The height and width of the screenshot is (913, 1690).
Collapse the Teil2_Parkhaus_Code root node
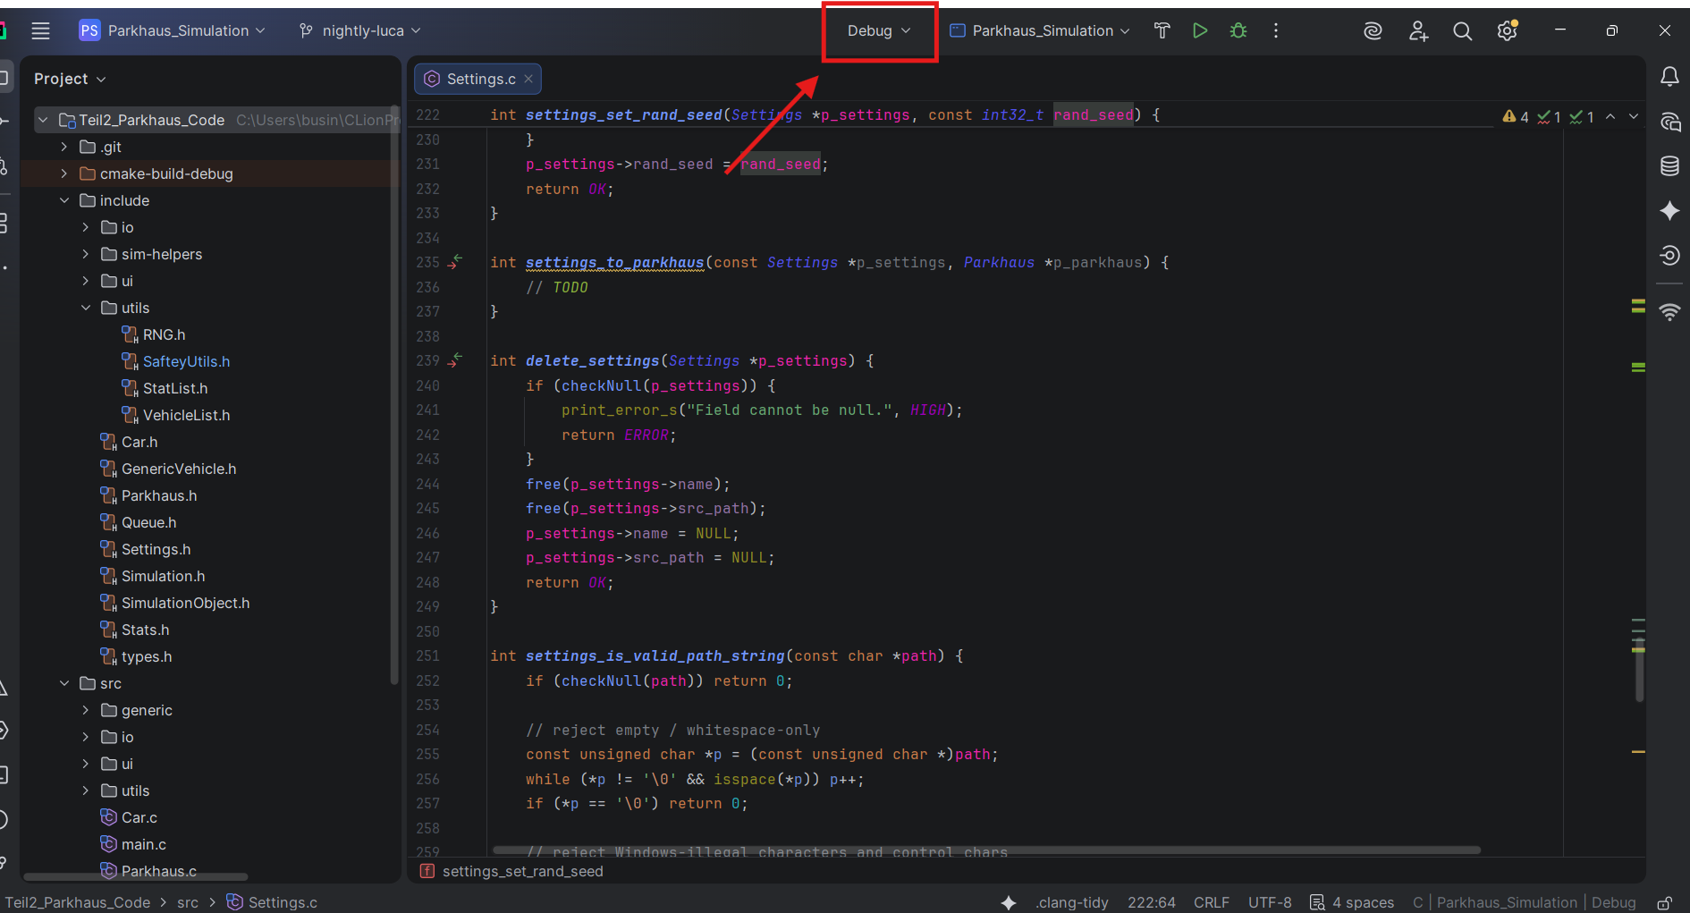42,120
